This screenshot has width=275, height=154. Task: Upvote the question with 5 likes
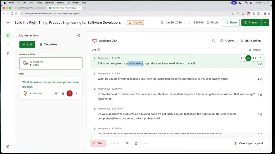[x=261, y=64]
